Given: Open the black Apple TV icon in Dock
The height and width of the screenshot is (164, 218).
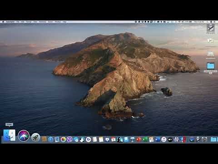Looking at the screenshot, I should (170, 139).
